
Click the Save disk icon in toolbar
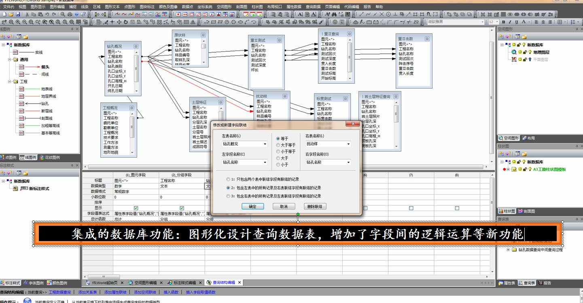[x=18, y=14]
